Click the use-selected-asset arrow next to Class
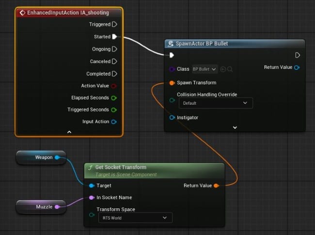The image size is (315, 235). [223, 69]
